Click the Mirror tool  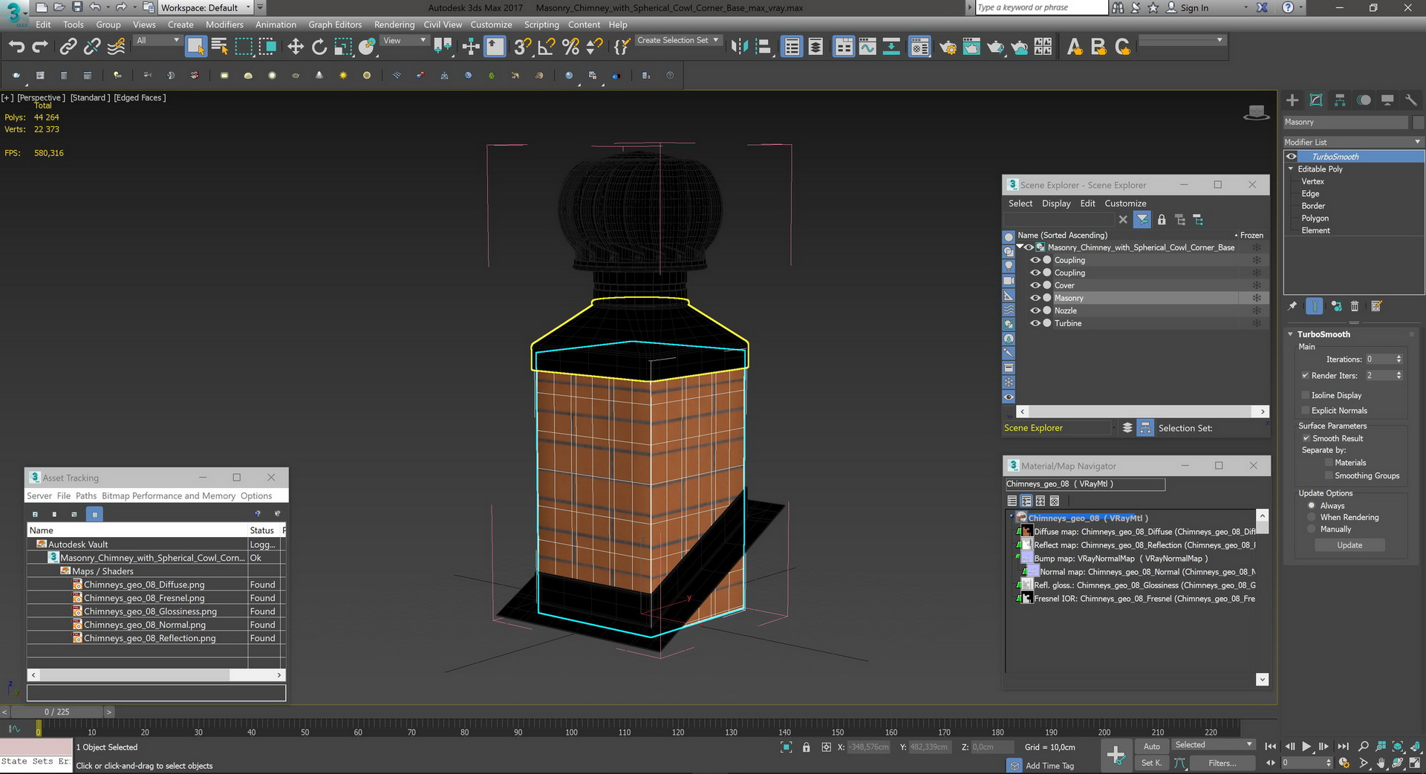coord(739,47)
